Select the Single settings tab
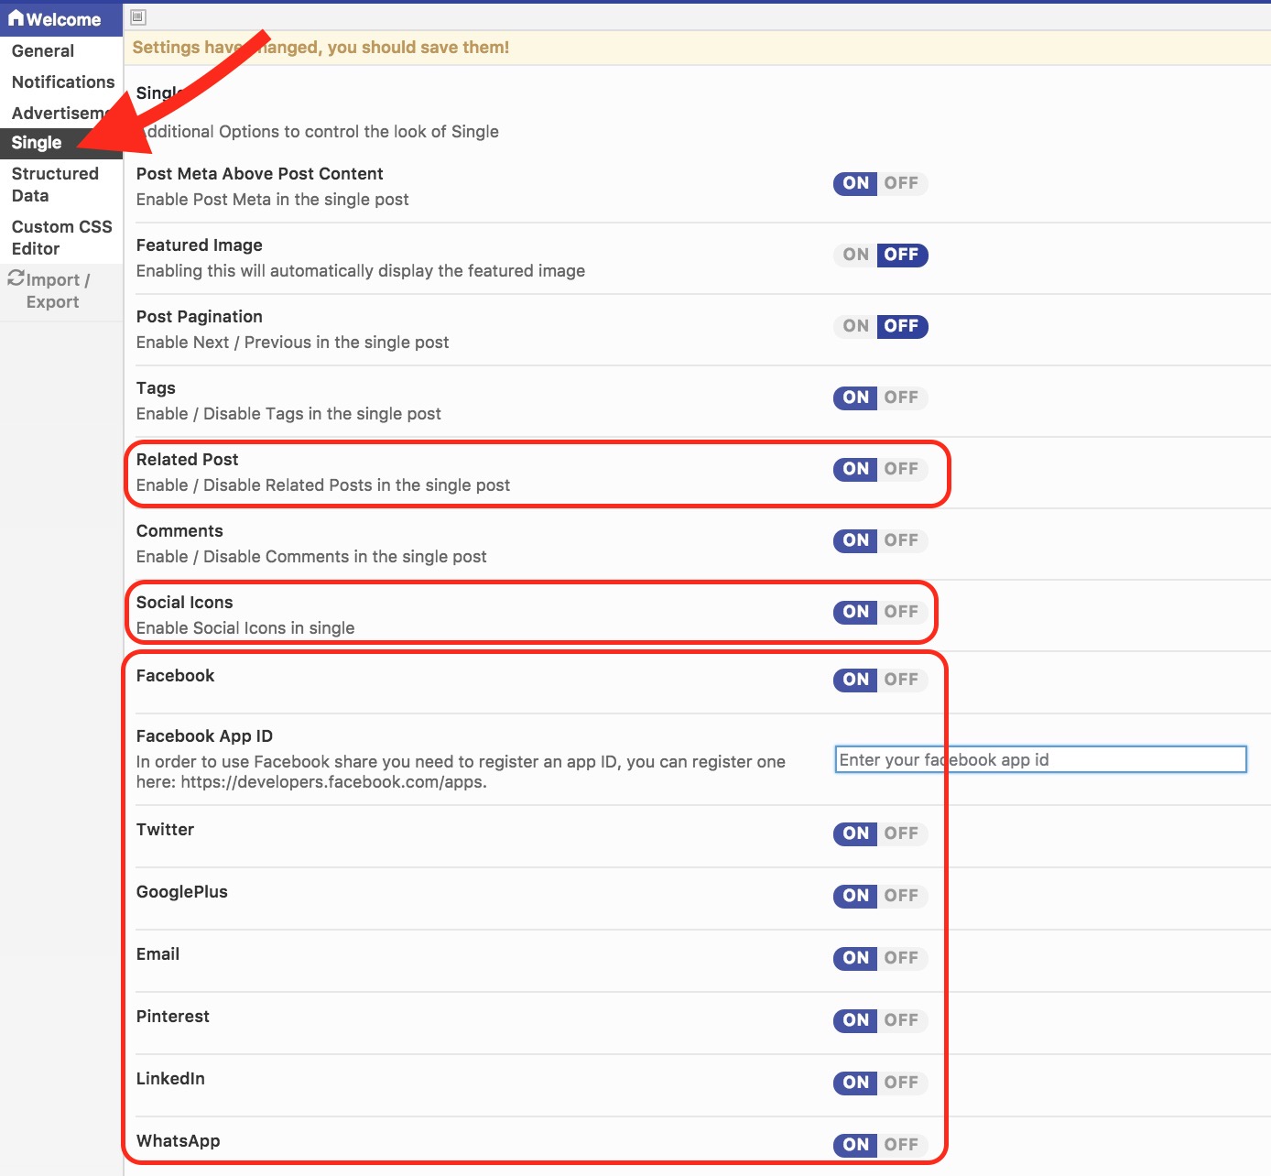Image resolution: width=1271 pixels, height=1176 pixels. click(x=37, y=143)
